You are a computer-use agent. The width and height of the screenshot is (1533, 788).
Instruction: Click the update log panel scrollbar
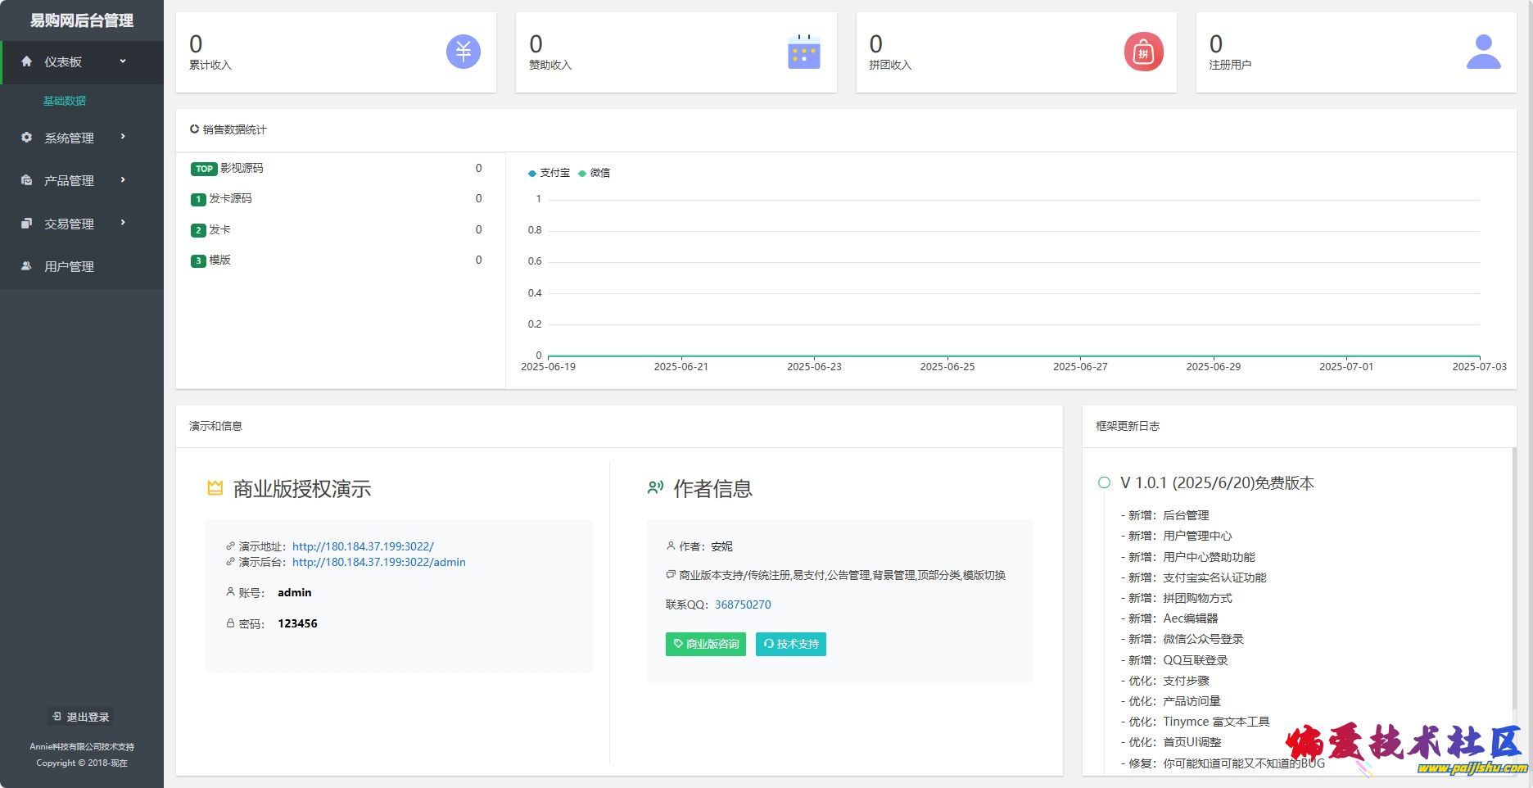1513,573
